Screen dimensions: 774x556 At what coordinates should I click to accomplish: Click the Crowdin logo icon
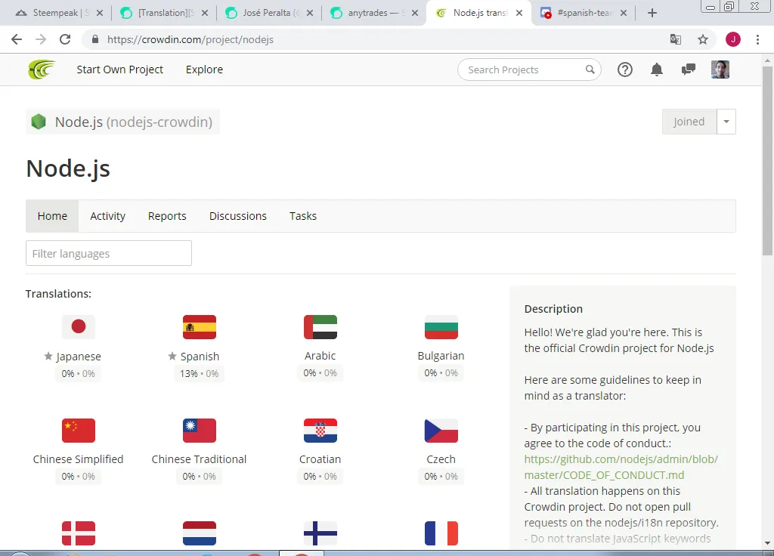42,69
